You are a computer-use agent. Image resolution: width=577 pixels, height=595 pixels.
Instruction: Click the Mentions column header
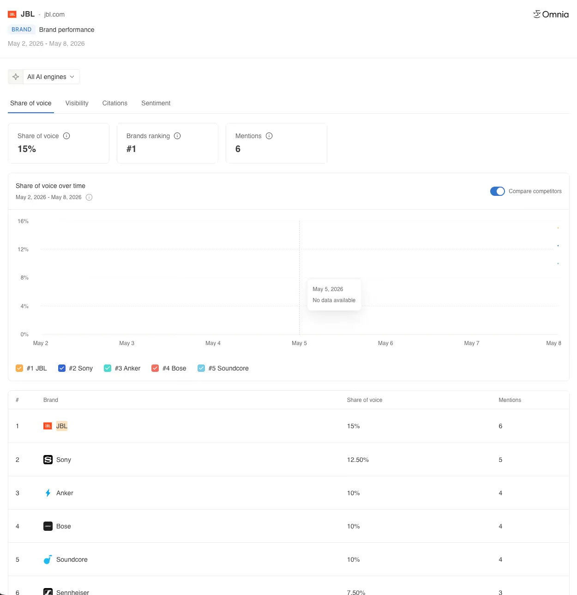tap(510, 400)
